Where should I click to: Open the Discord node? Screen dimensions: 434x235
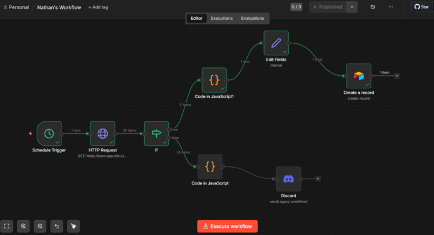coord(288,179)
